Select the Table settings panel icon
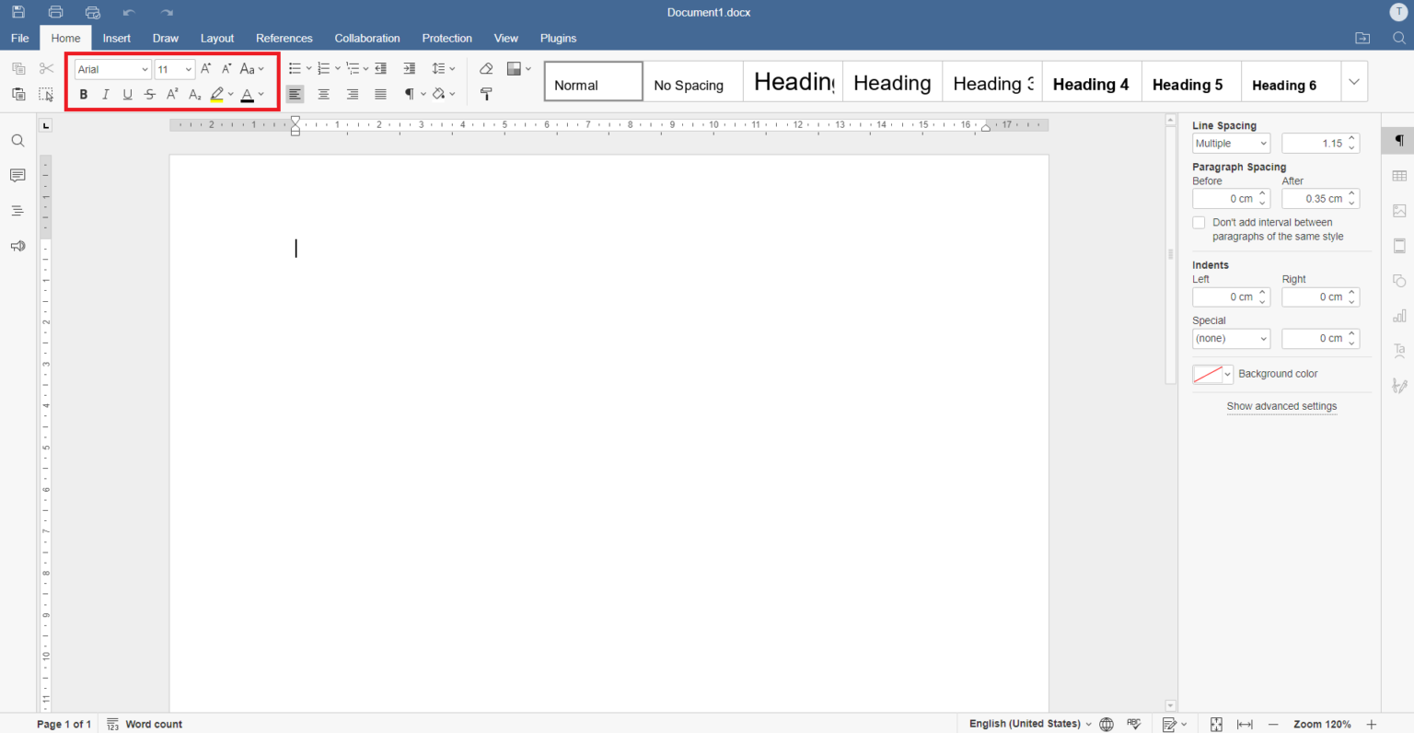Image resolution: width=1414 pixels, height=733 pixels. pyautogui.click(x=1399, y=175)
